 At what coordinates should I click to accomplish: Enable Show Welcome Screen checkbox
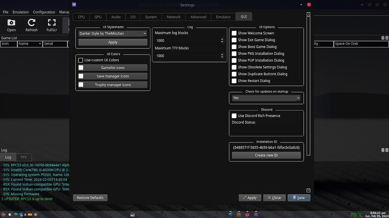point(234,33)
